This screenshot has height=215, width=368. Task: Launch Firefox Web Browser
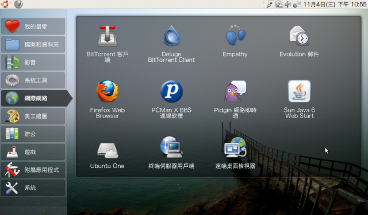108,99
